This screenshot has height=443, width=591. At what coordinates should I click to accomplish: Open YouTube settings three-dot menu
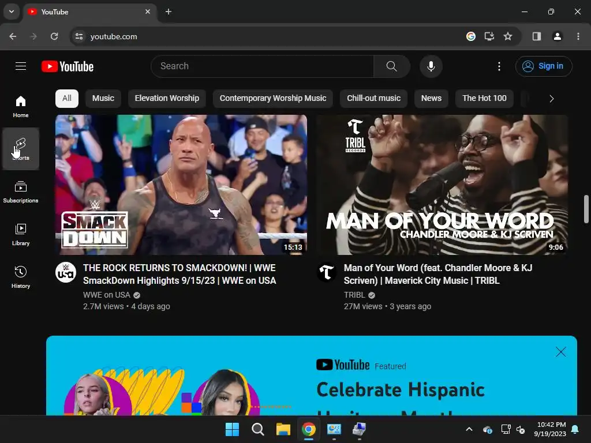(x=499, y=66)
